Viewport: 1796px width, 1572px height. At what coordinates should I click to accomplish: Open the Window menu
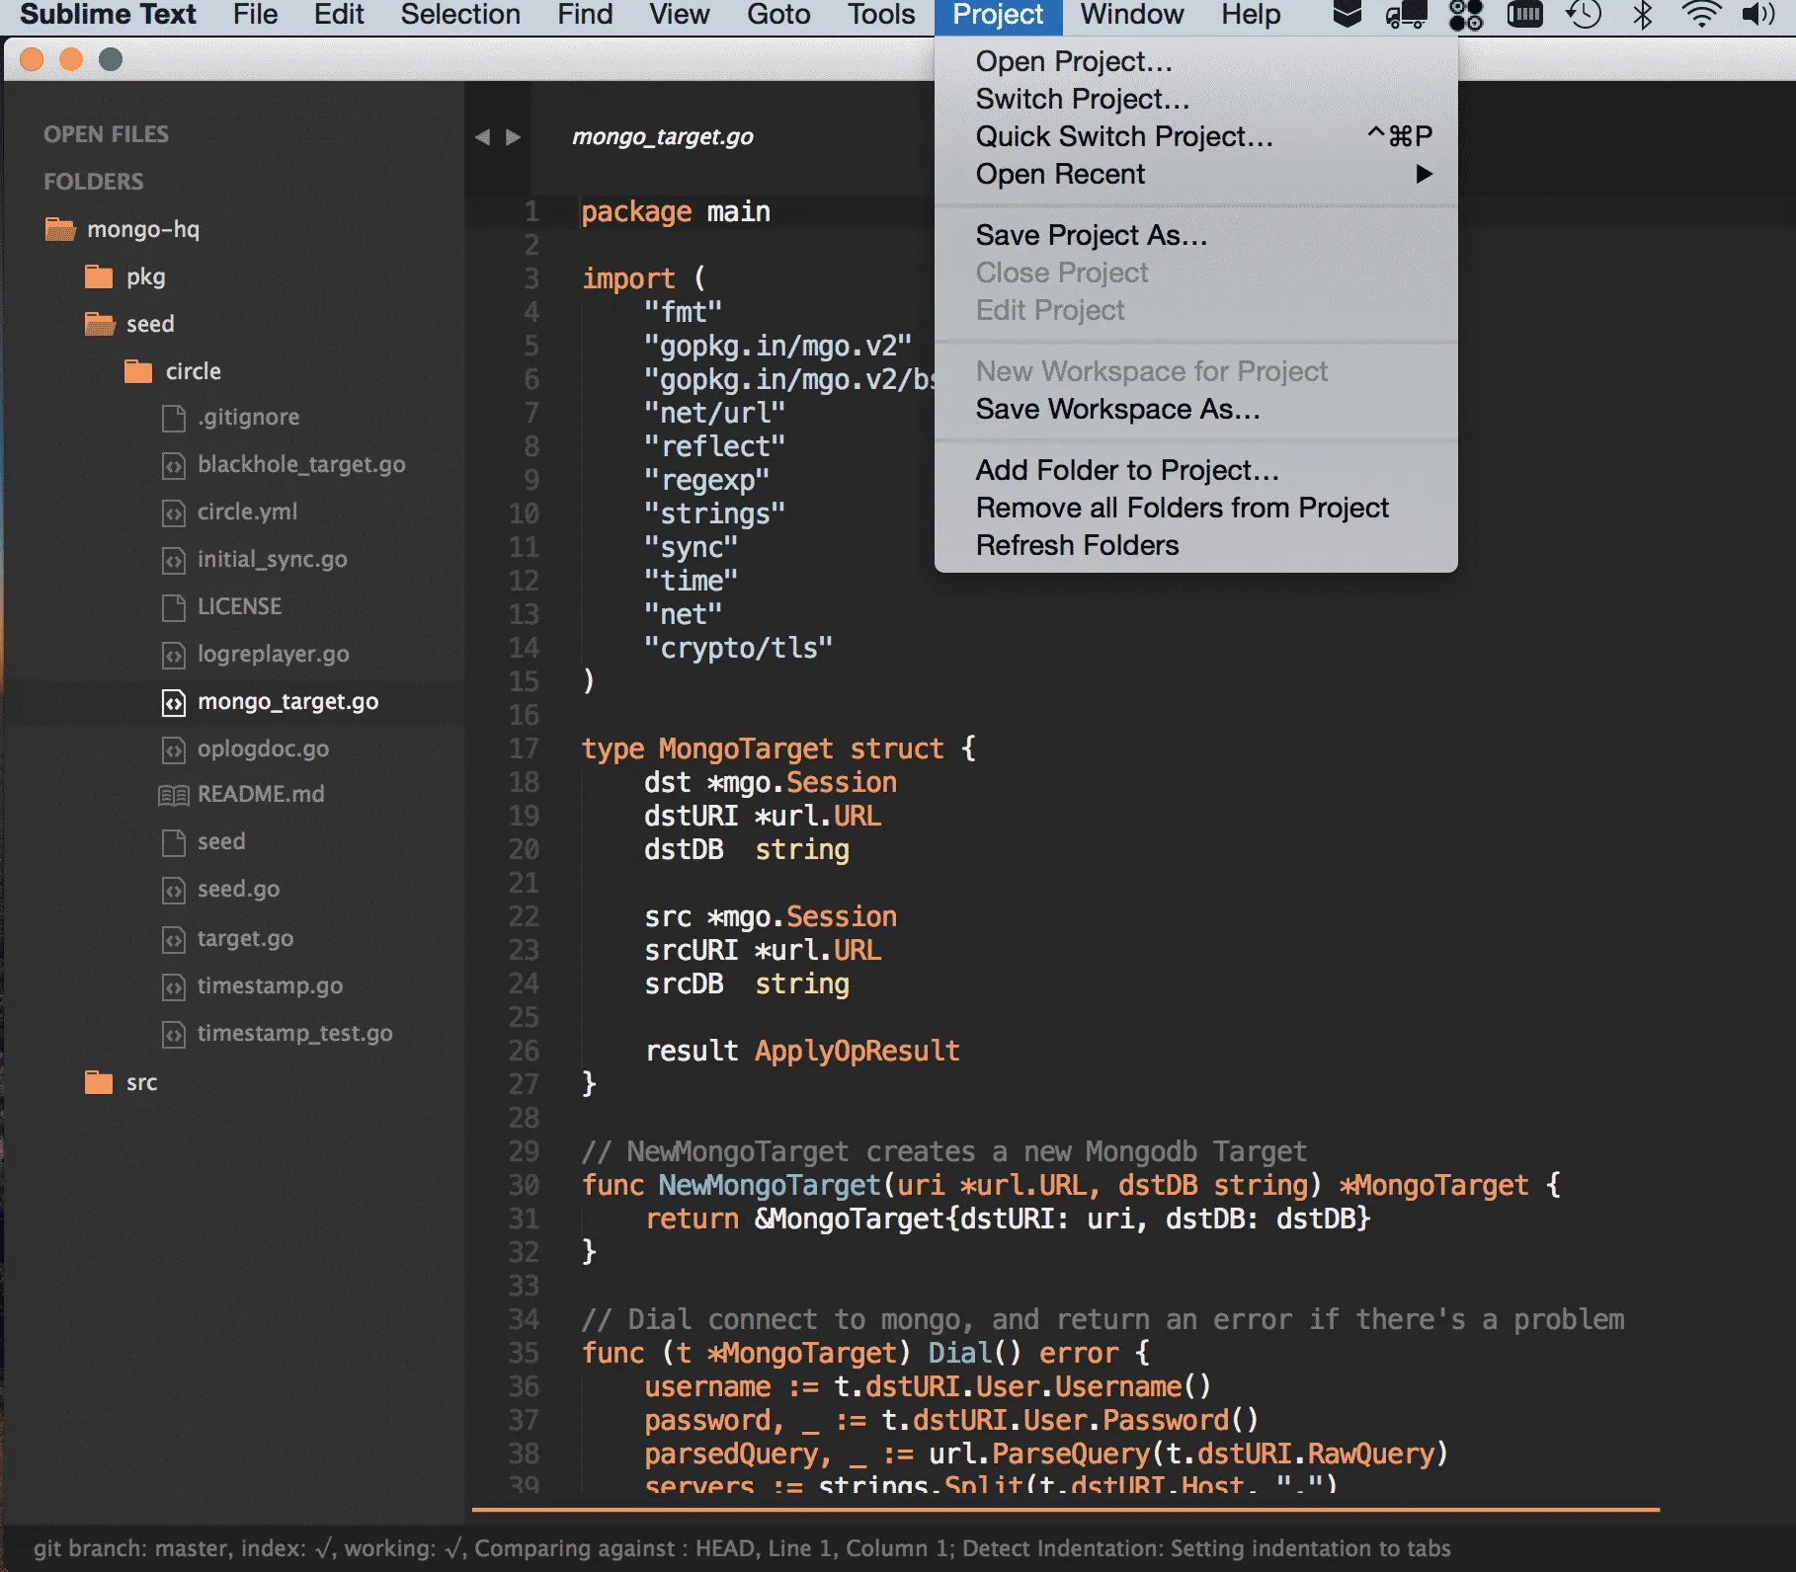pyautogui.click(x=1130, y=15)
